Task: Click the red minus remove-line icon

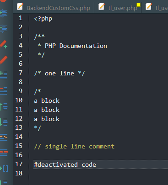Action: [4, 91]
